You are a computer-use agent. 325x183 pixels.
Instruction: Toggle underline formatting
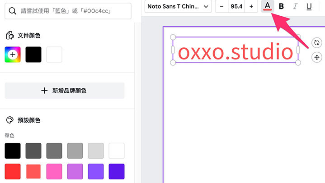pyautogui.click(x=309, y=6)
